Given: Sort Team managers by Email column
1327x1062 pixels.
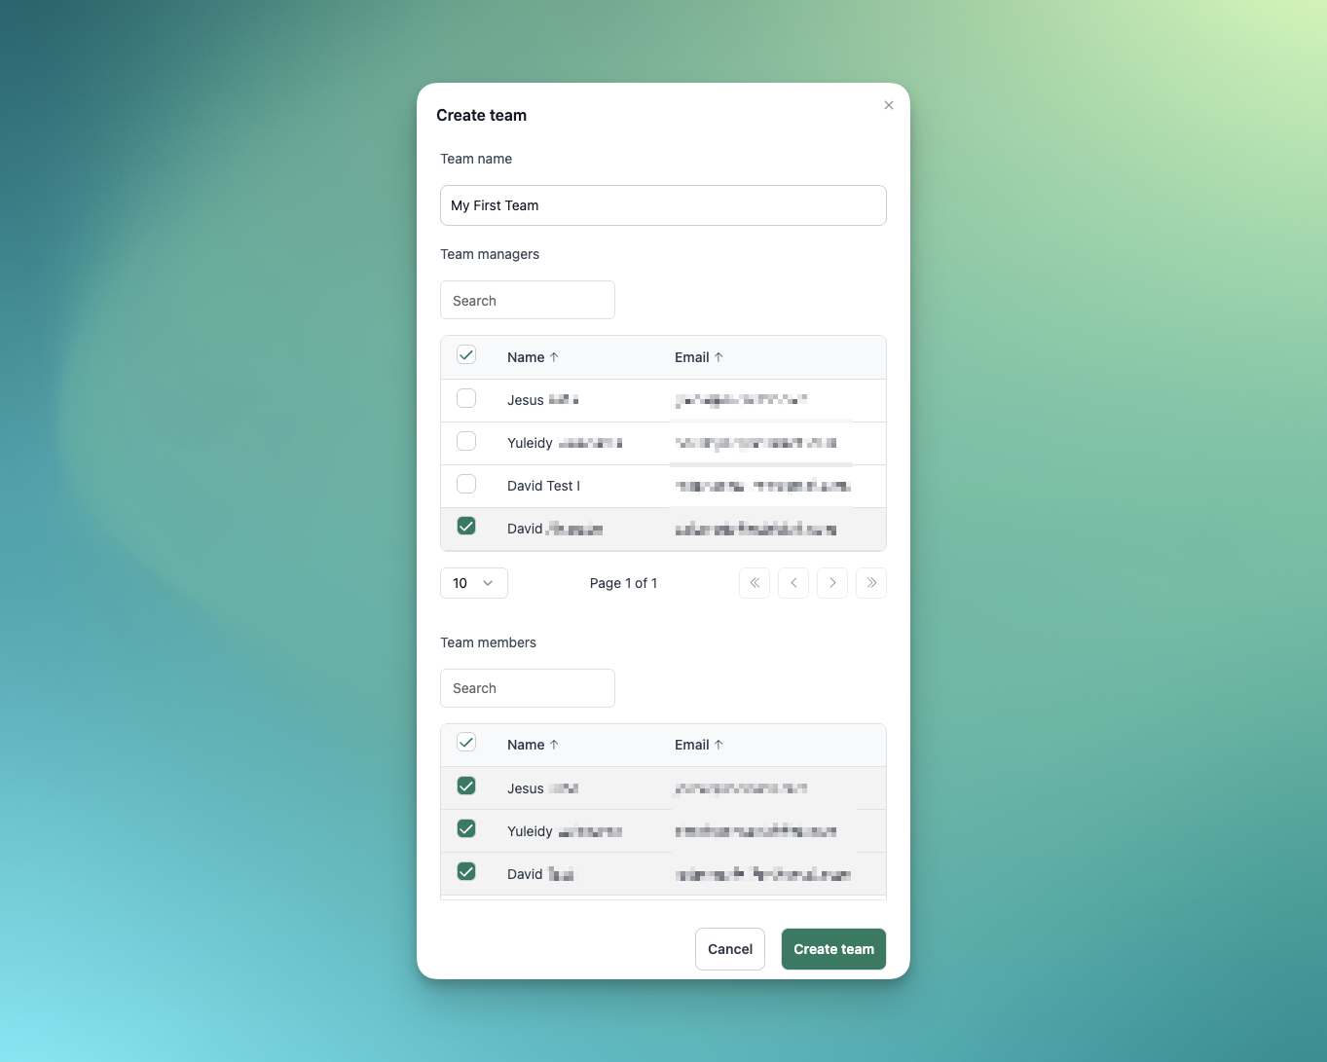Looking at the screenshot, I should [699, 357].
